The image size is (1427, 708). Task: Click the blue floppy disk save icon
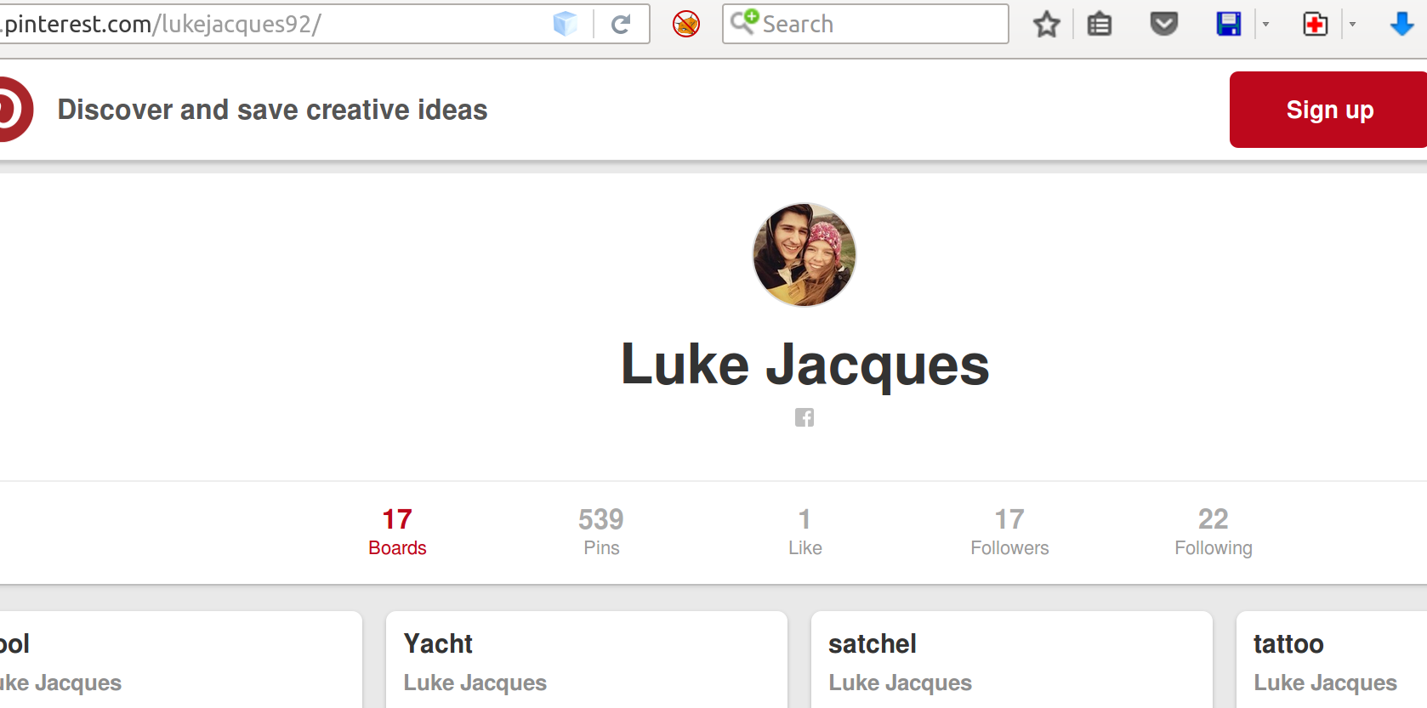point(1229,24)
